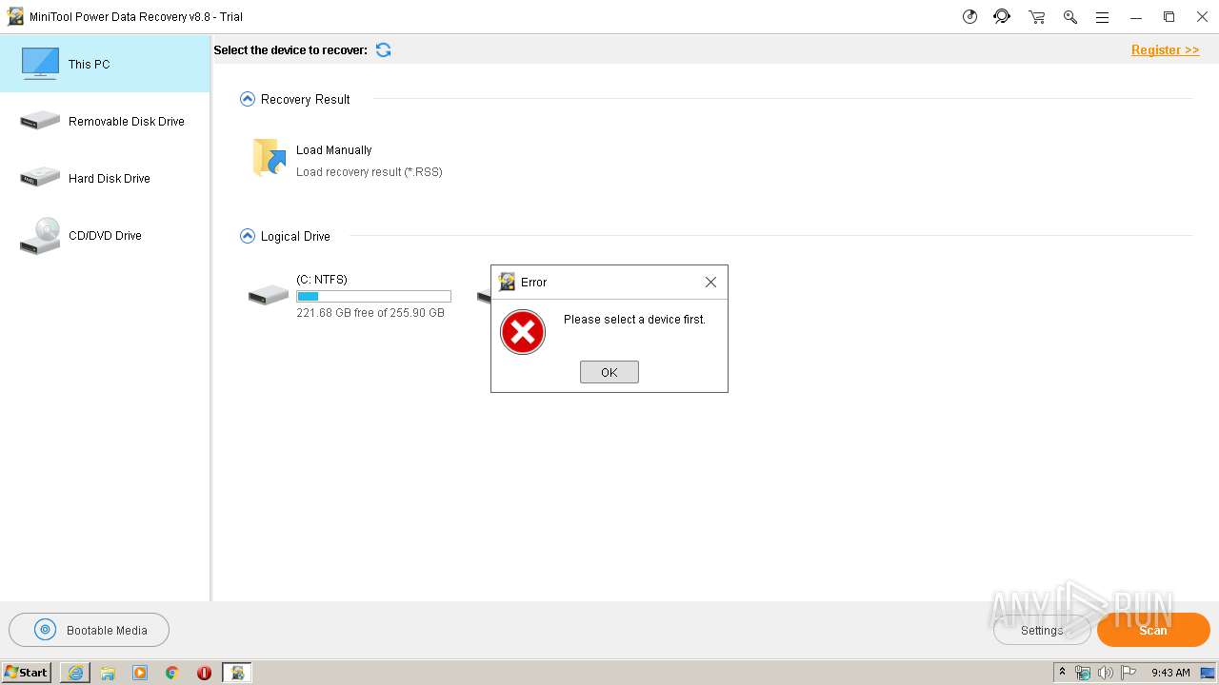Viewport: 1219px width, 685px height.
Task: Select the C: NTFS drive icon
Action: [x=269, y=295]
